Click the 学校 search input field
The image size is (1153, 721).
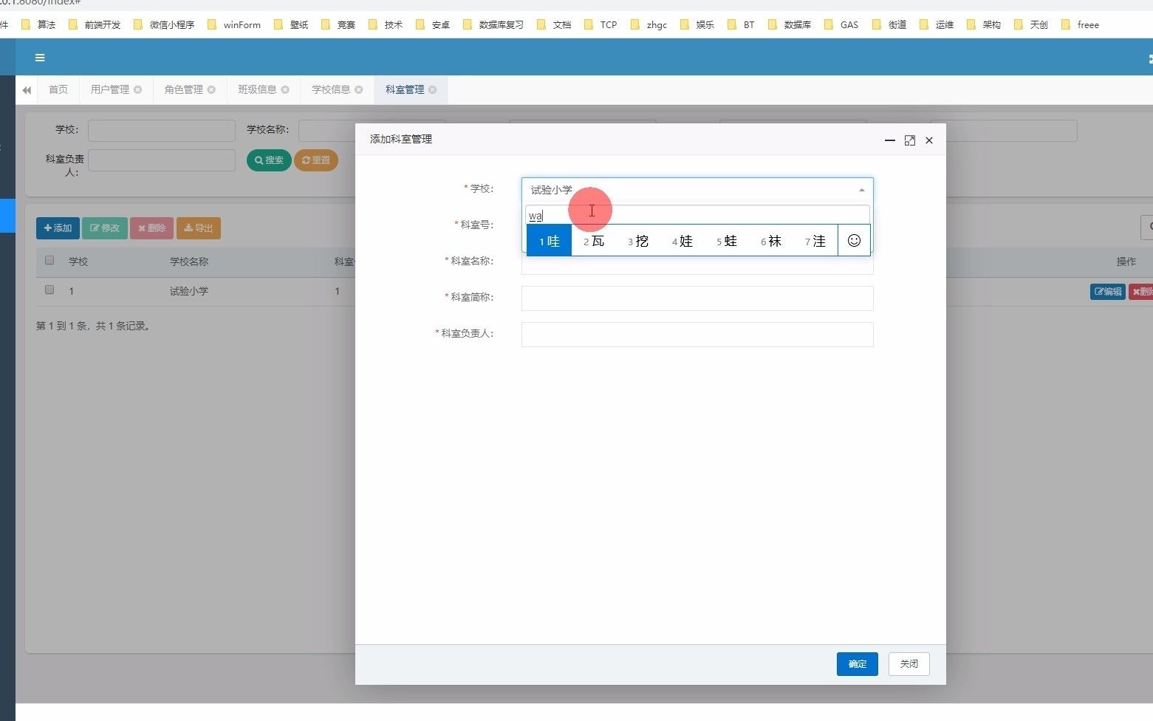pos(162,131)
